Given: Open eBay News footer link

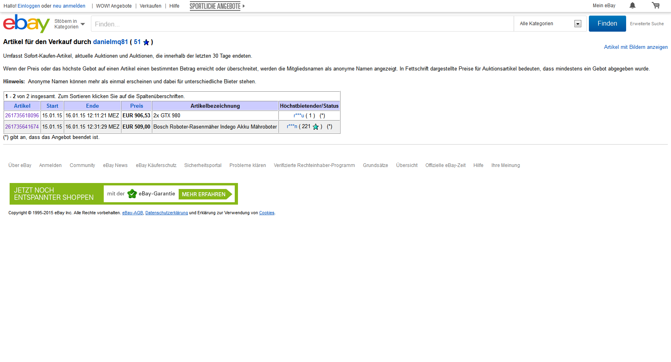Looking at the screenshot, I should [115, 165].
